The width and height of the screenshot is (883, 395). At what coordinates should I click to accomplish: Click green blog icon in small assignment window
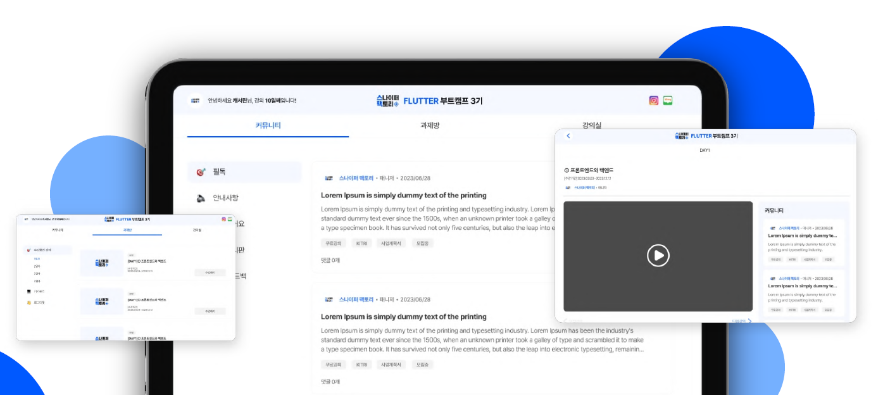pyautogui.click(x=230, y=219)
